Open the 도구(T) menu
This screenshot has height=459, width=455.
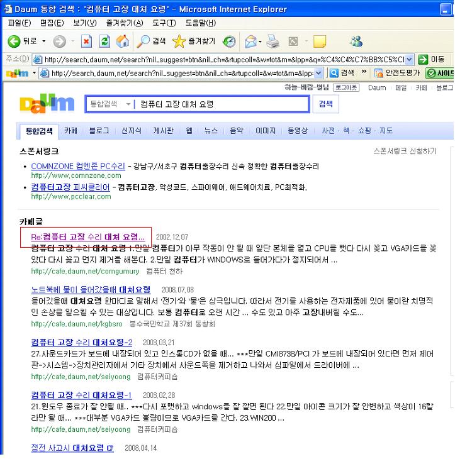[x=164, y=23]
